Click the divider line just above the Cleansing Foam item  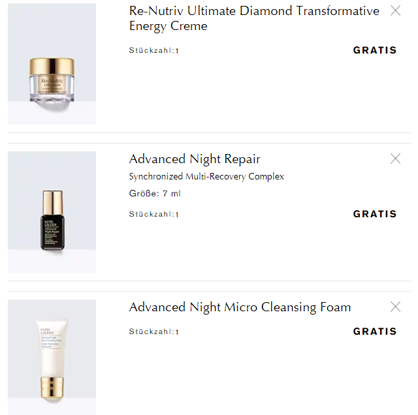point(209,292)
